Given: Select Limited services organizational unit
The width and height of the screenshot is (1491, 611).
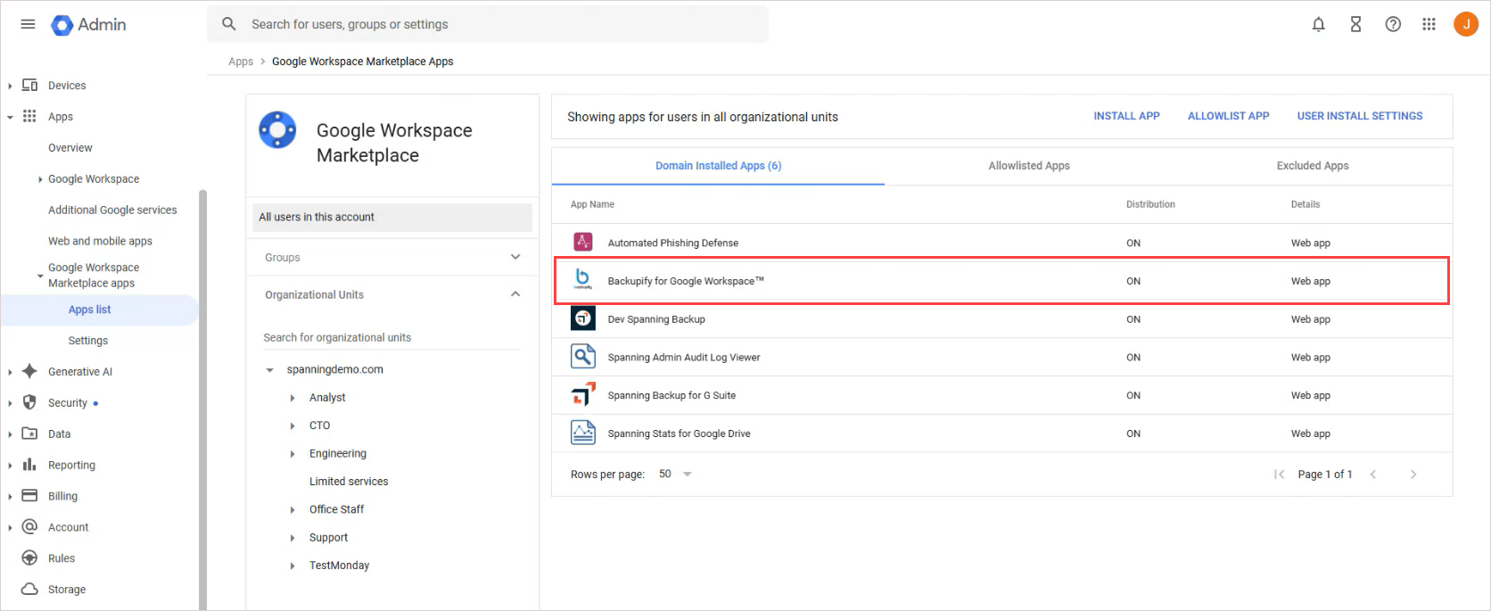Looking at the screenshot, I should (x=349, y=482).
